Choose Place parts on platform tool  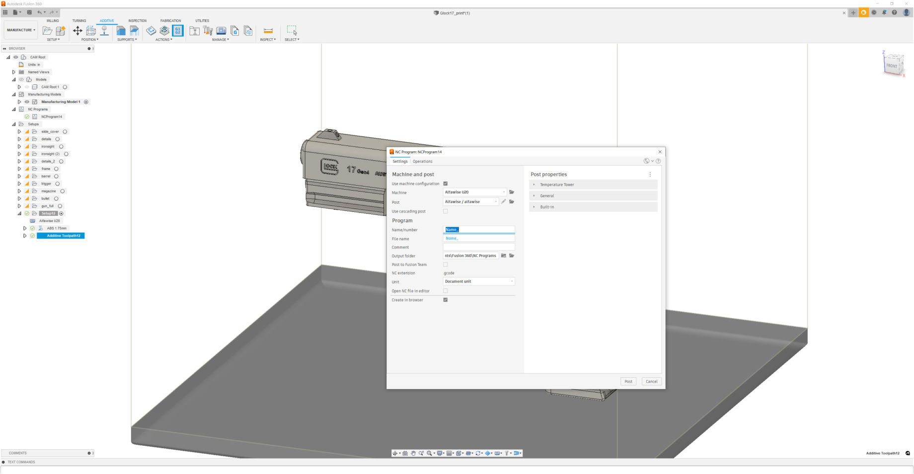[104, 31]
